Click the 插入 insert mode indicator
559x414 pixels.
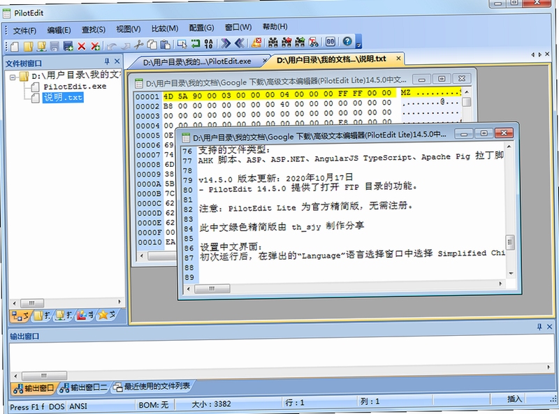pyautogui.click(x=514, y=399)
